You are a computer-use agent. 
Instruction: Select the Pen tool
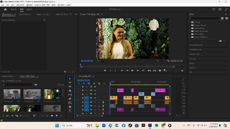(x=70, y=99)
